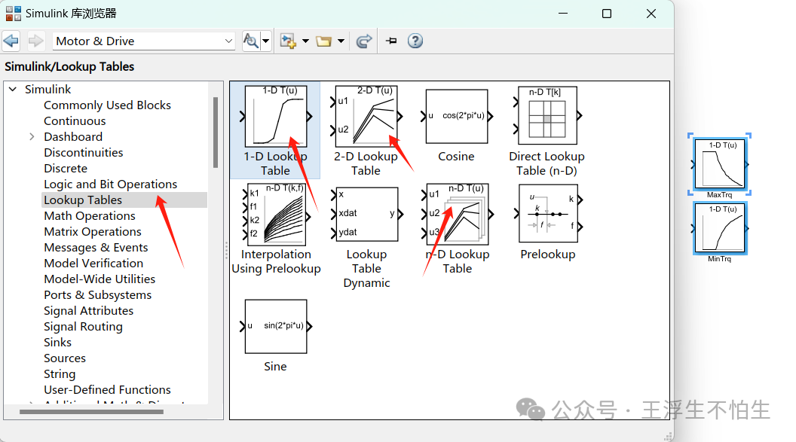
Task: Select Signal Attributes library
Action: 88,311
